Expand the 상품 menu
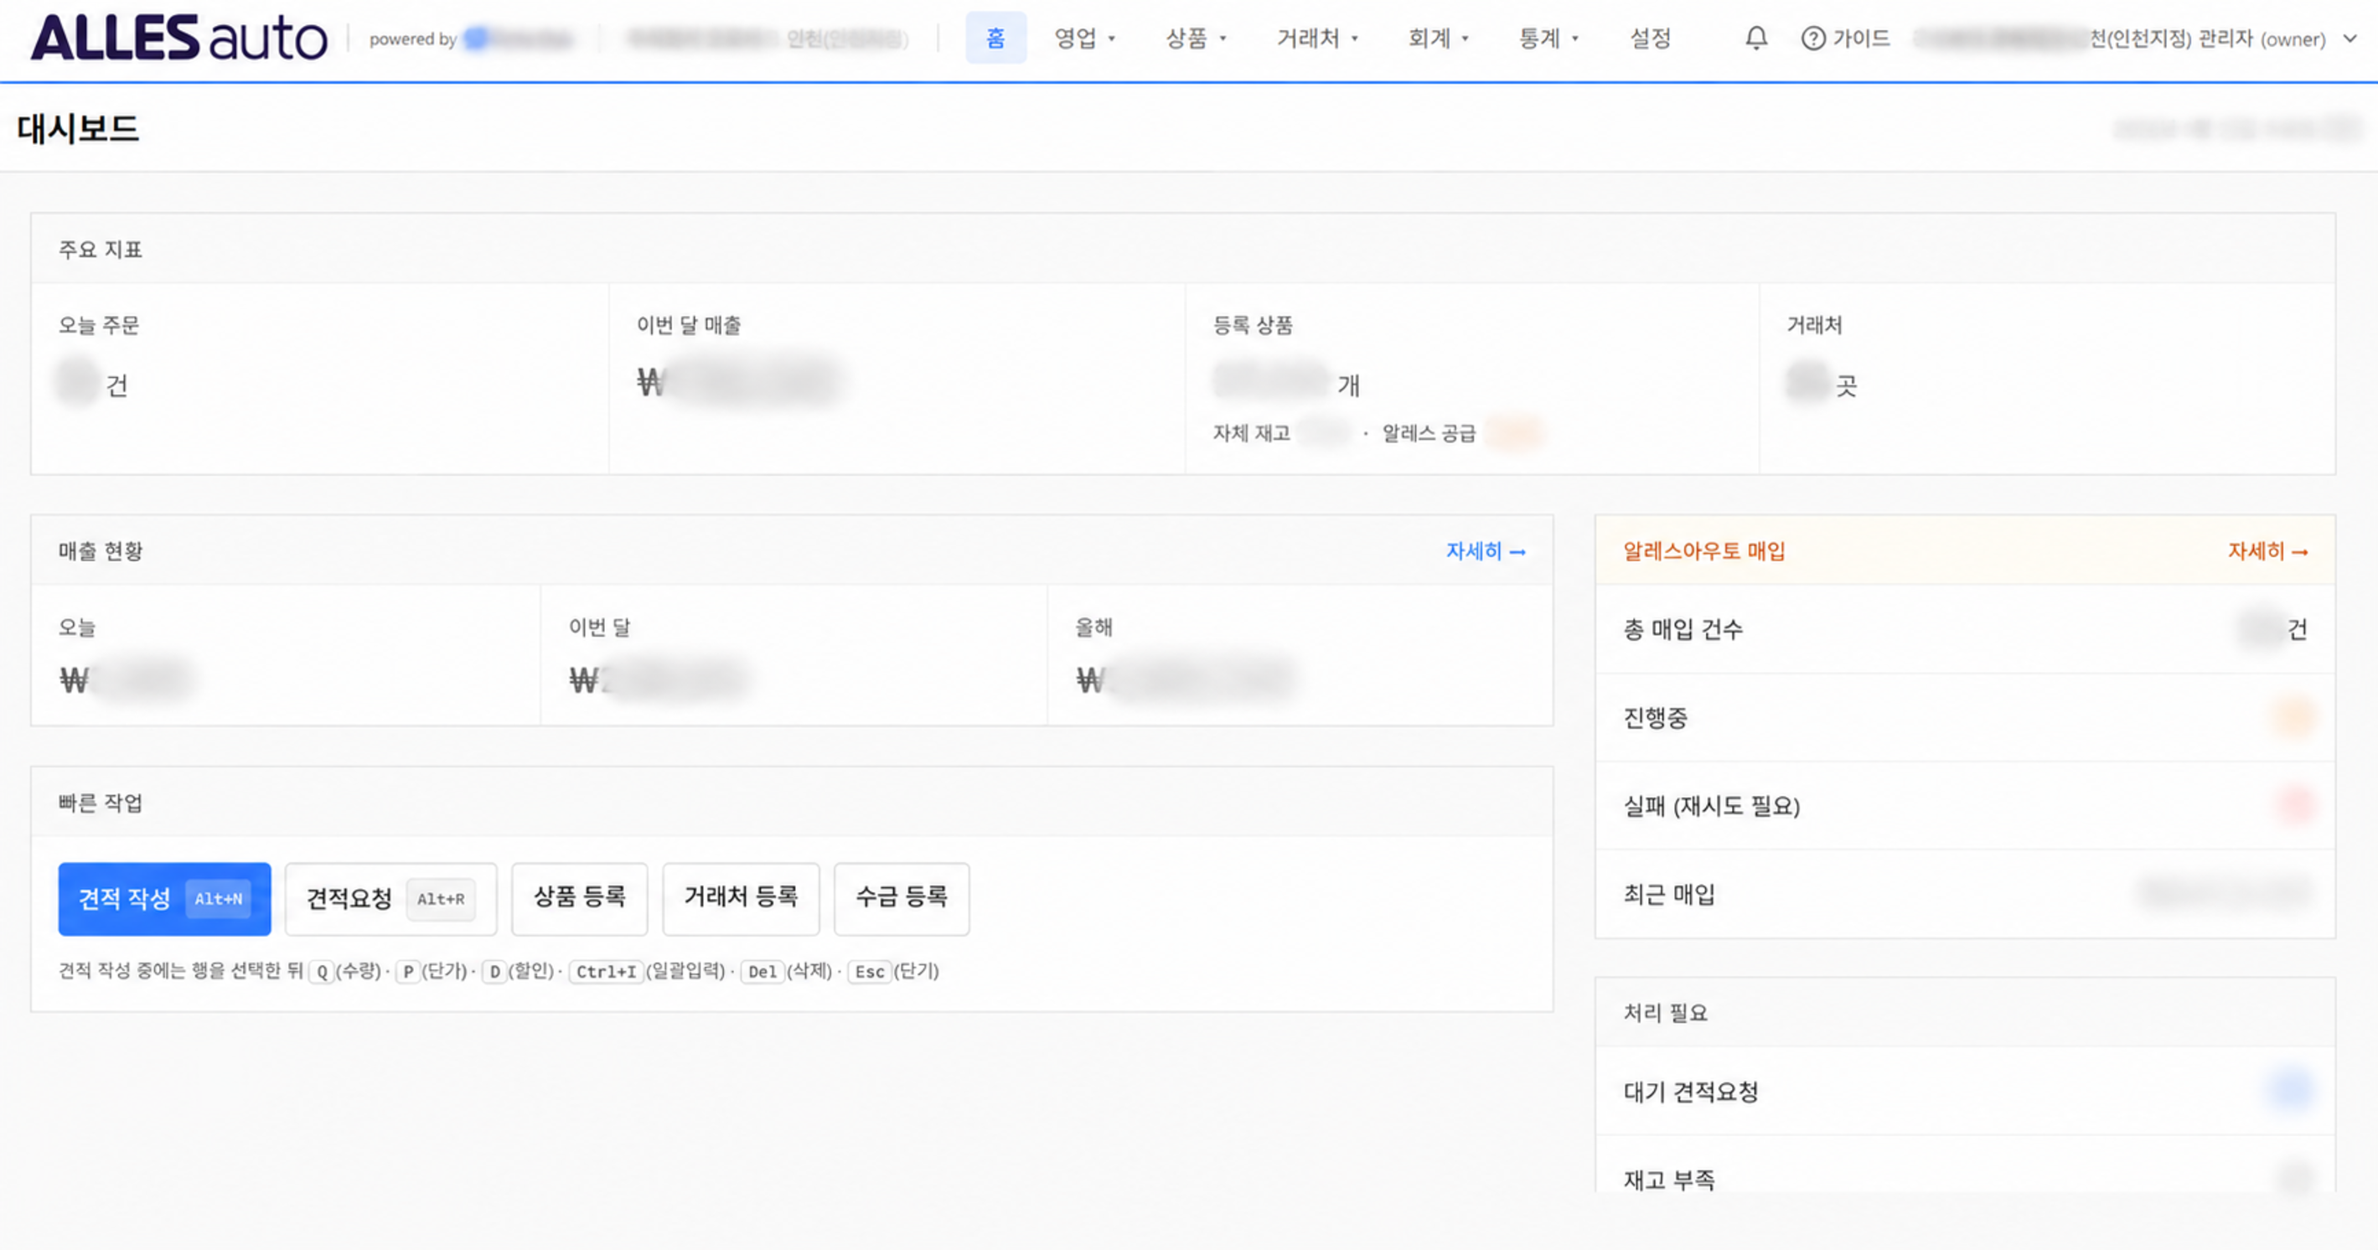This screenshot has height=1250, width=2378. tap(1196, 38)
